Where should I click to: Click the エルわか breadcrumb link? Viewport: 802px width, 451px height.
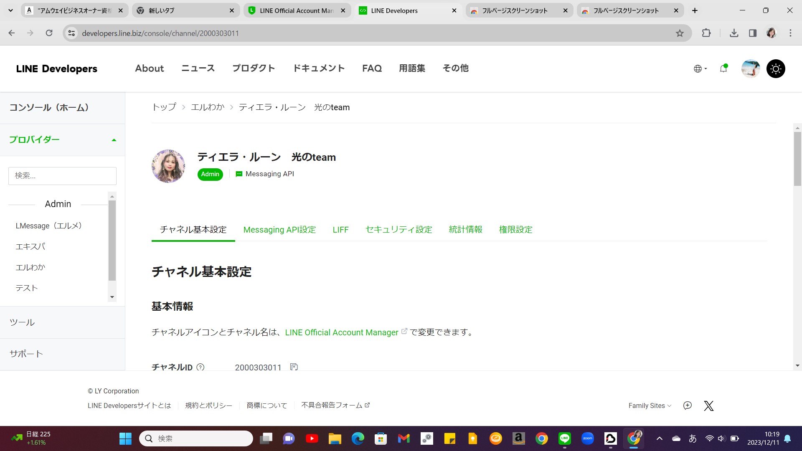pos(208,107)
